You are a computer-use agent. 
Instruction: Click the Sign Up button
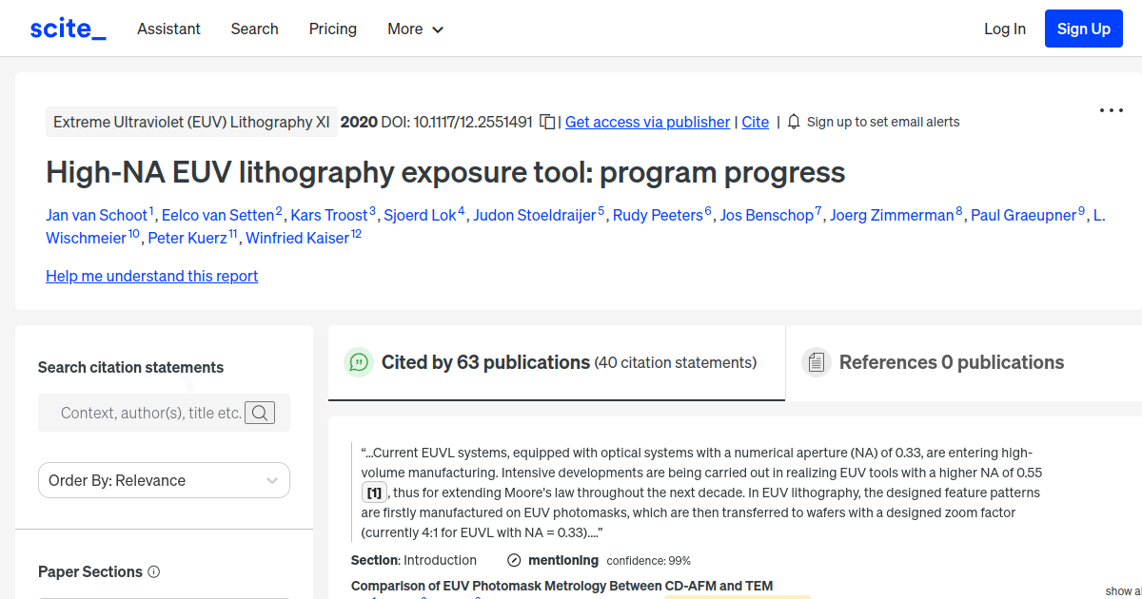coord(1083,29)
